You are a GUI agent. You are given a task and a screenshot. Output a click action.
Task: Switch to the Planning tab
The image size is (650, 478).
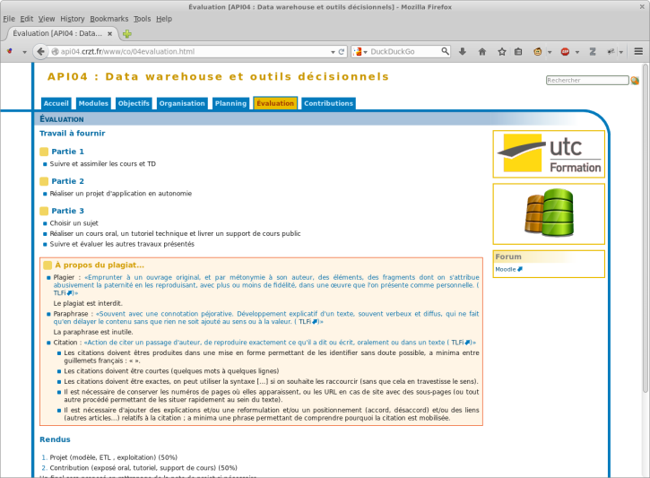coord(231,103)
